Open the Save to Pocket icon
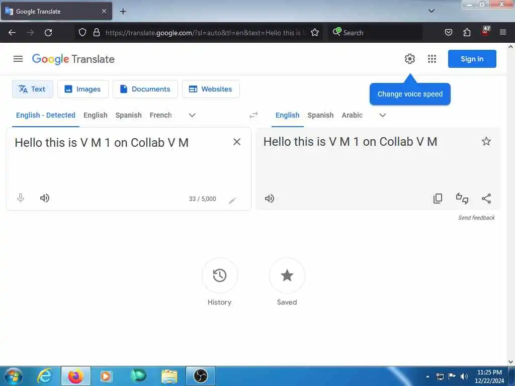Viewport: 515px width, 386px height. point(448,33)
